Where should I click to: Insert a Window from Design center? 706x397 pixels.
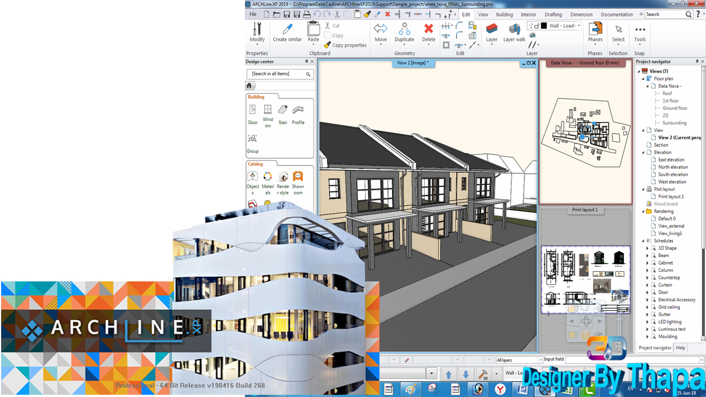[x=268, y=116]
